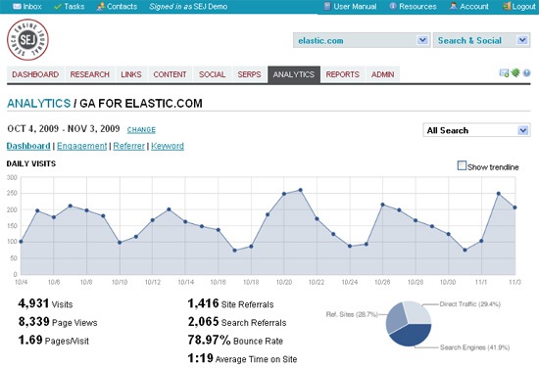Click the add-email envelope icon near tabs
This screenshot has width=539, height=368.
click(504, 72)
